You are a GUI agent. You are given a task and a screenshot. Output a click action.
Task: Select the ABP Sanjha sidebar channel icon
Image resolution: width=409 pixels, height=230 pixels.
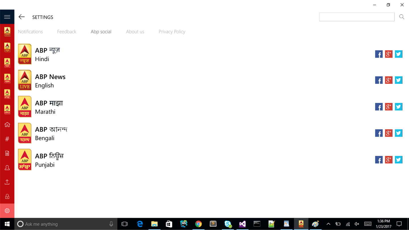[7, 94]
